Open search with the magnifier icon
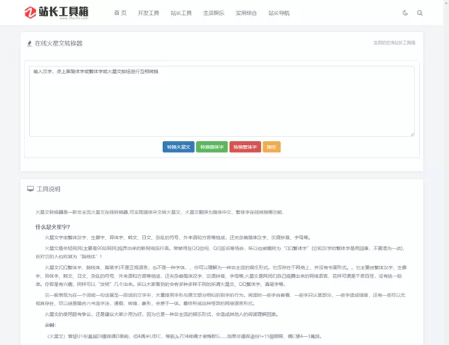This screenshot has height=345, width=449. [x=420, y=13]
